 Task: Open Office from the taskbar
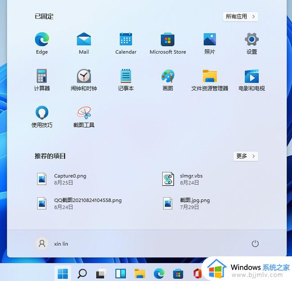tap(198, 273)
